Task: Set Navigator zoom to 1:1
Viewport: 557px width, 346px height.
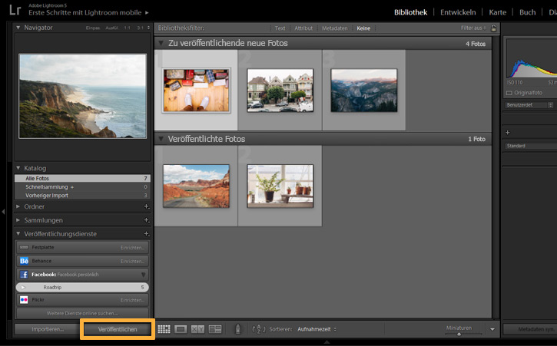Action: point(128,28)
